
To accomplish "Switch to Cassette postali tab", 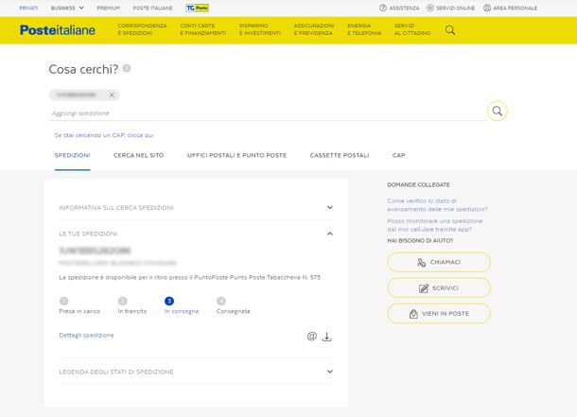I will click(340, 155).
